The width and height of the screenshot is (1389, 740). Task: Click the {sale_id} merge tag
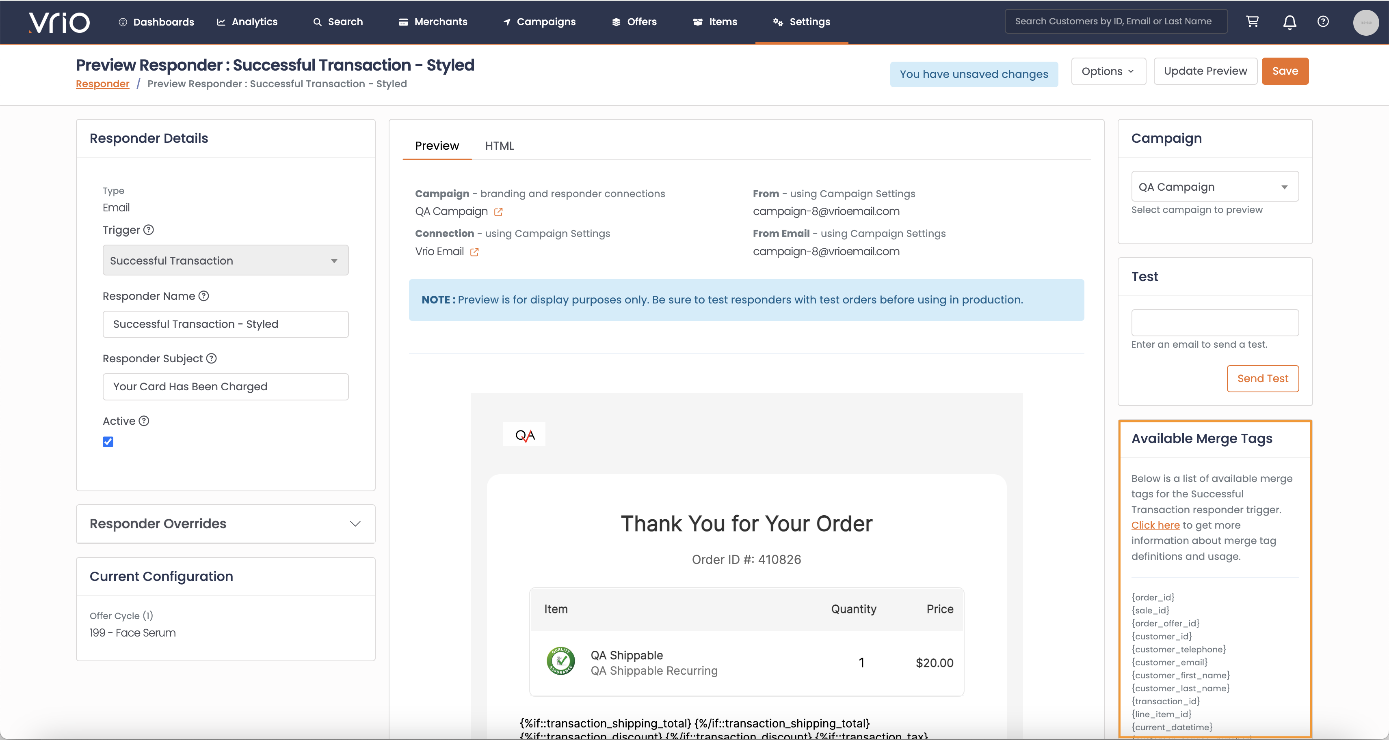(x=1150, y=610)
